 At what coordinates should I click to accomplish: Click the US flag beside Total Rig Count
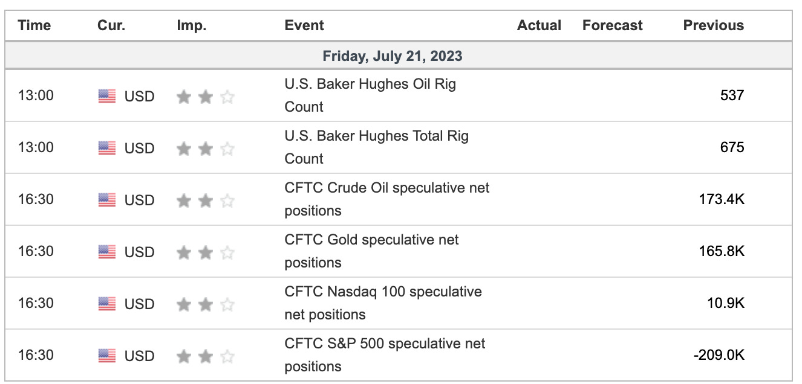107,148
